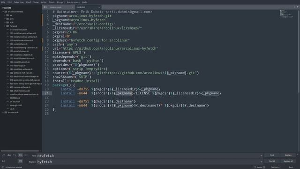Toggle regular expression search option
Image resolution: width=300 pixels, height=169 pixels.
[3, 155]
